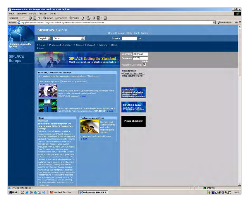This screenshot has height=202, width=249.
Task: Click the Wechseln zu go button
Action: click(224, 22)
